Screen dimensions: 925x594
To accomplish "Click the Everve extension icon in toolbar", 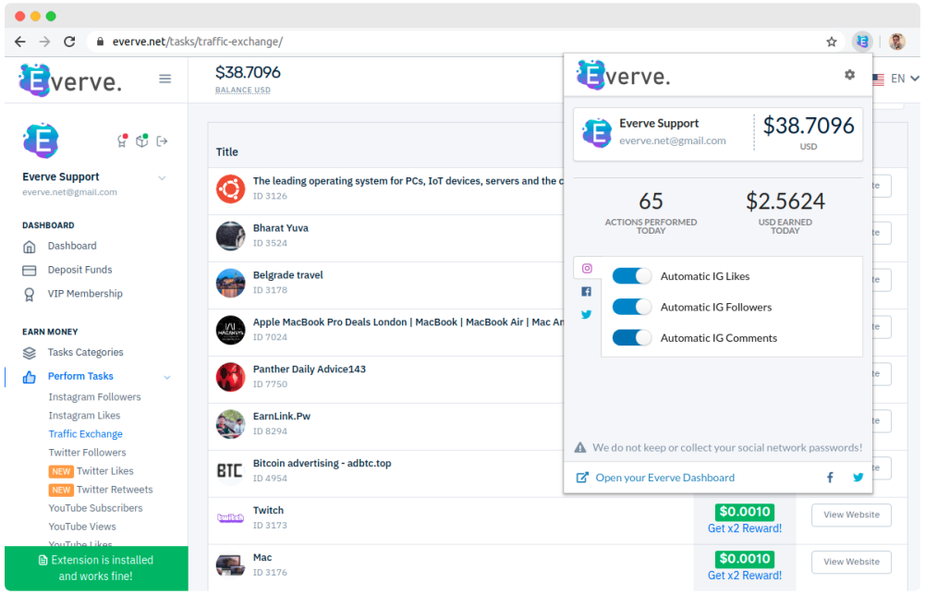I will point(862,42).
